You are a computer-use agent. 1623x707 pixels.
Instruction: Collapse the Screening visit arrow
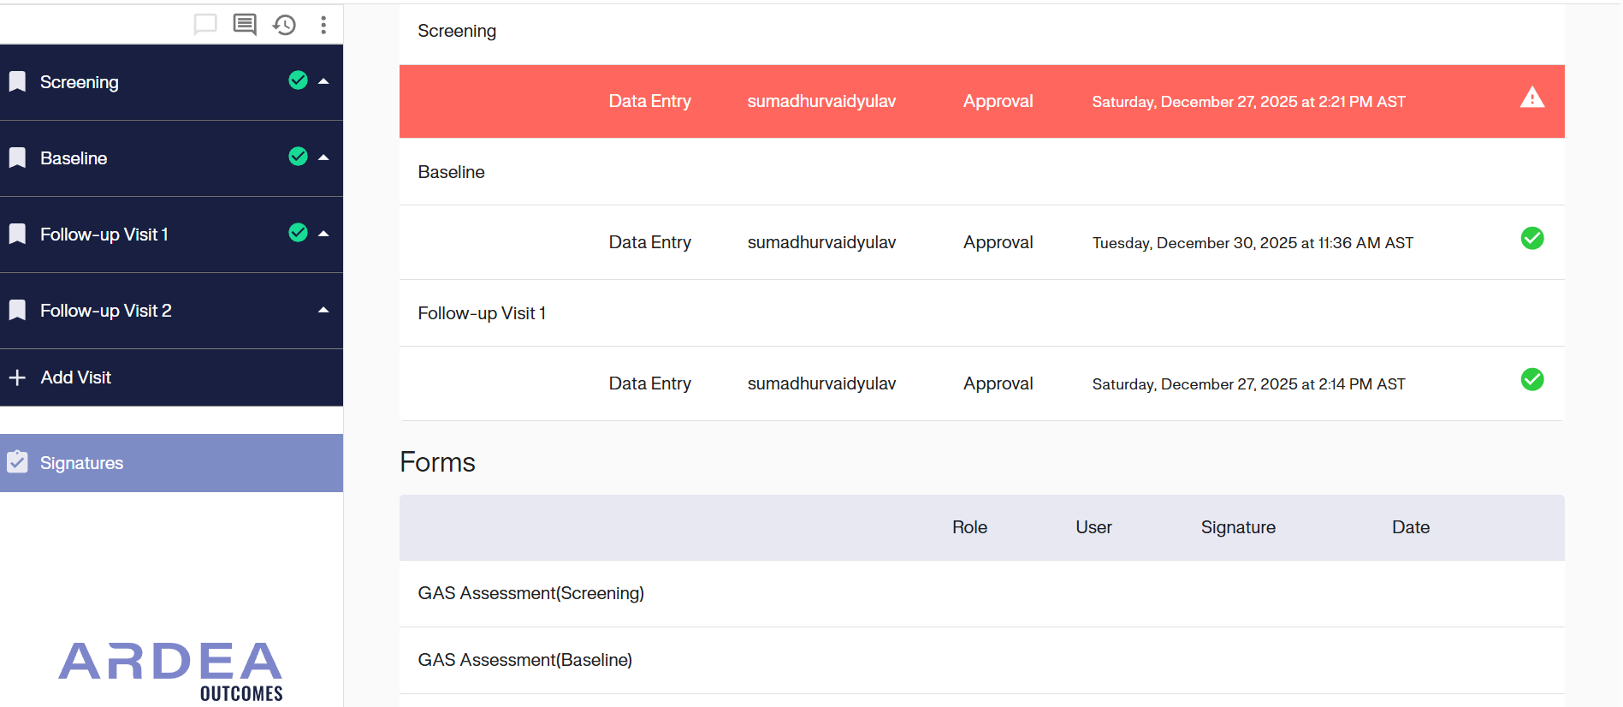pyautogui.click(x=323, y=82)
